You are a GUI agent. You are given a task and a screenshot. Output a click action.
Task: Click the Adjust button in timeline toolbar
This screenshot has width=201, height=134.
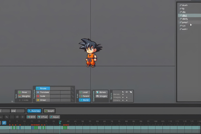point(55,117)
